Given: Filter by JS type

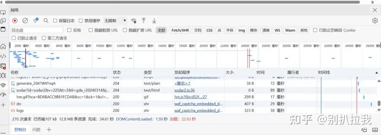Looking at the screenshot, I should 219,30.
